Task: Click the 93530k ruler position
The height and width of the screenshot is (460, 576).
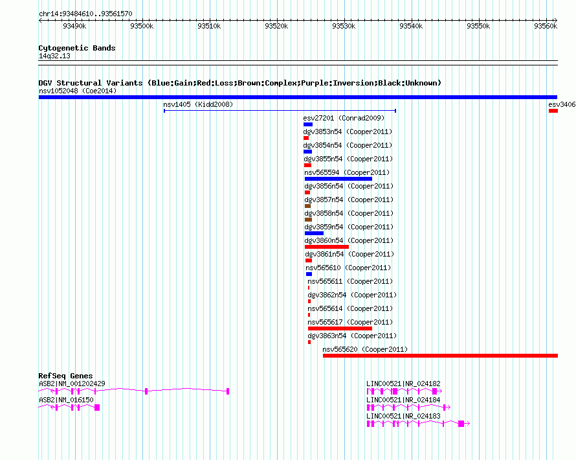Action: pyautogui.click(x=344, y=26)
